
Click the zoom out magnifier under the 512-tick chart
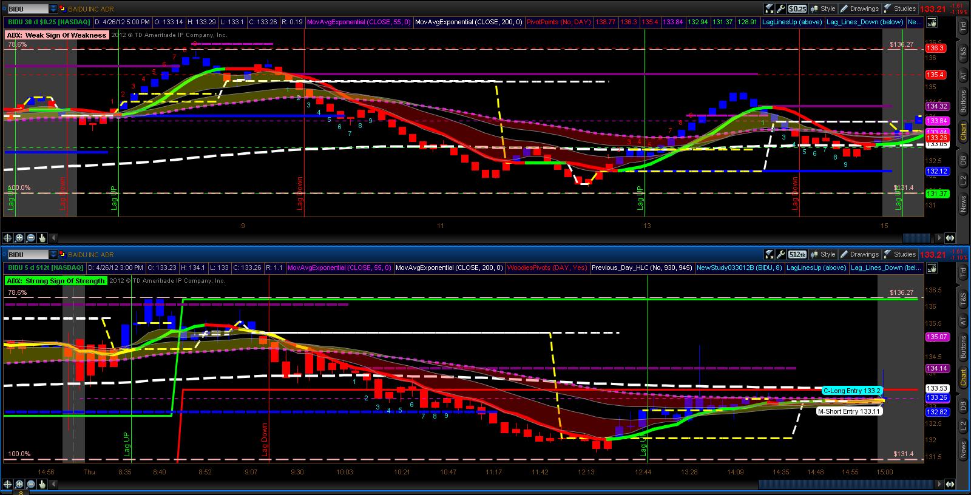(31, 484)
